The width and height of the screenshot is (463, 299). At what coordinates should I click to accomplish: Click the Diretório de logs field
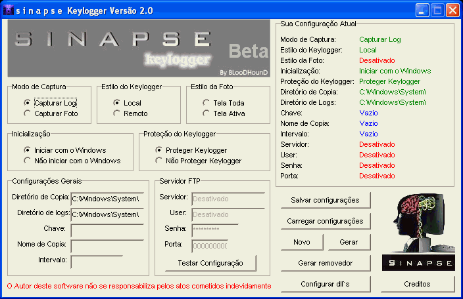[107, 214]
